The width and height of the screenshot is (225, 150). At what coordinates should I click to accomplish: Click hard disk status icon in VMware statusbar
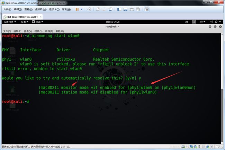point(183,147)
